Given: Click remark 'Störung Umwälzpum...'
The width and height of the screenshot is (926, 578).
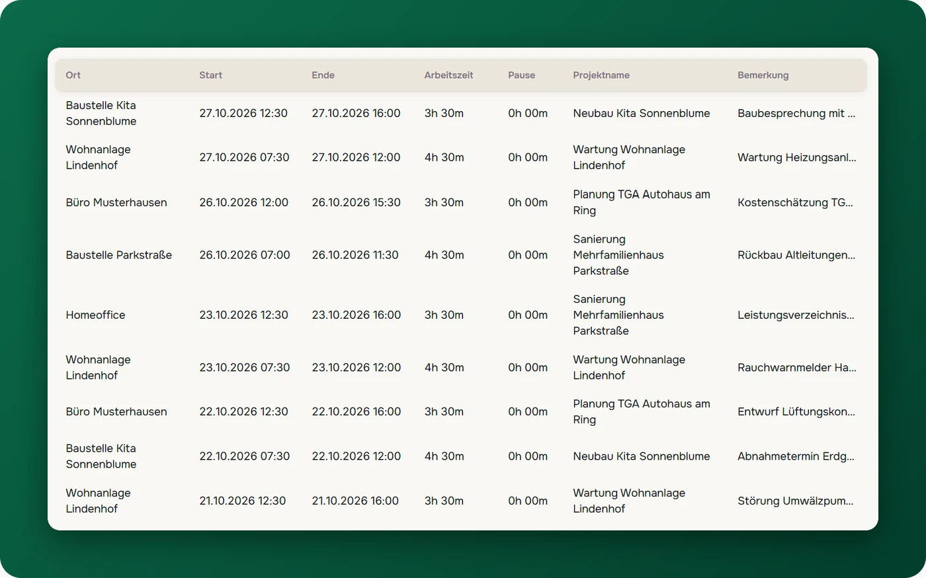Looking at the screenshot, I should pyautogui.click(x=795, y=501).
